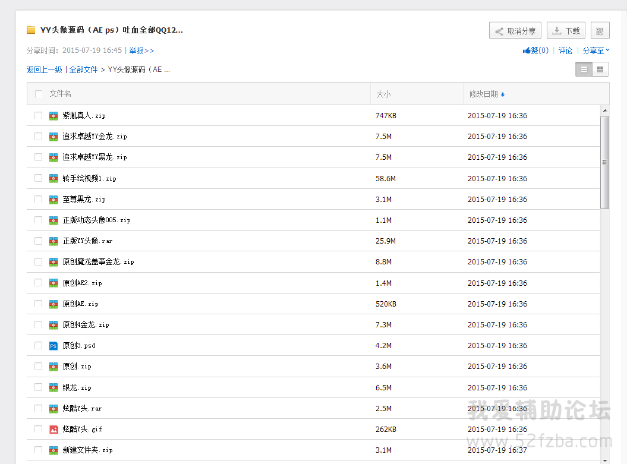The width and height of the screenshot is (627, 464).
Task: Click the 25.9M size value
Action: [x=386, y=241]
